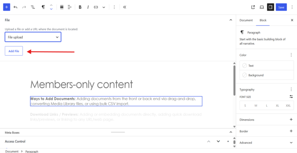Click the Add File button

pyautogui.click(x=14, y=51)
